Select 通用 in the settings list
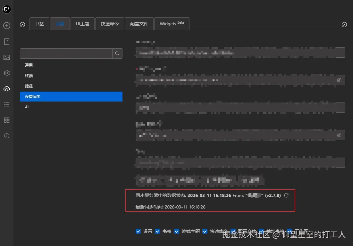Image resolution: width=353 pixels, height=246 pixels. (x=71, y=65)
